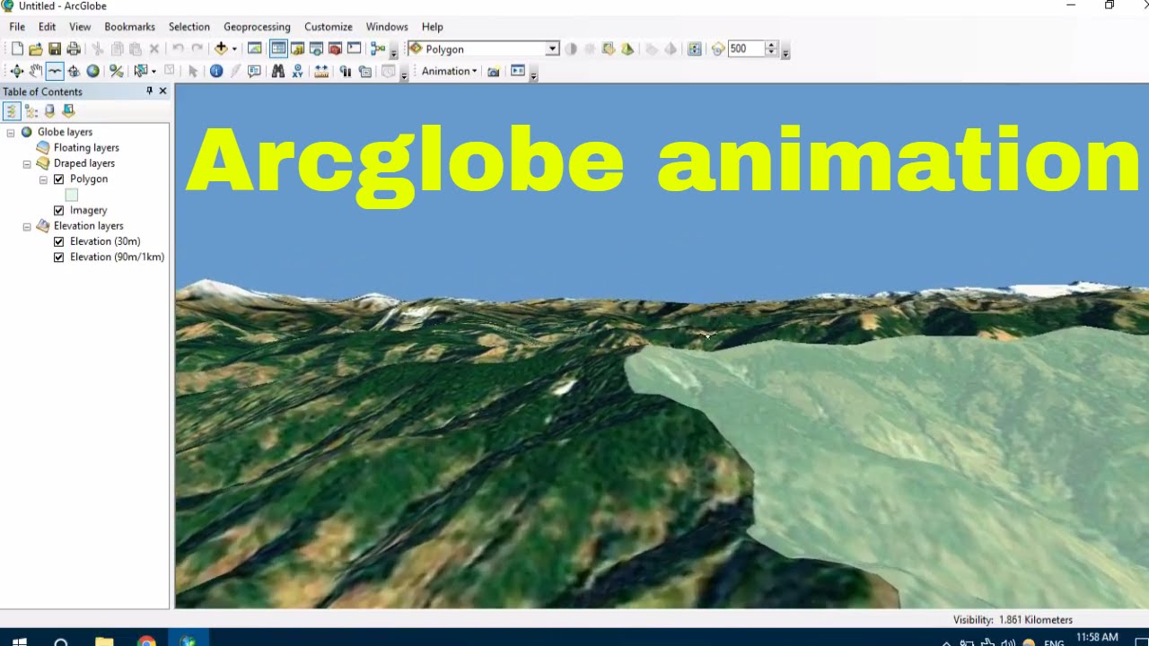Collapse the Polygon layer legend
This screenshot has width=1149, height=646.
click(x=43, y=179)
